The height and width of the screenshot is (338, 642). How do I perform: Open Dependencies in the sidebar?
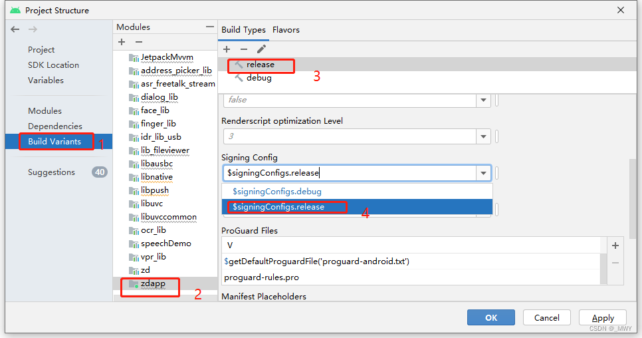pyautogui.click(x=55, y=126)
